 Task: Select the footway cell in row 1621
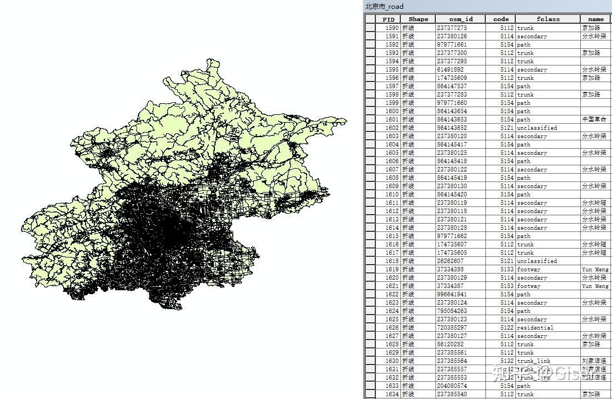click(x=548, y=286)
